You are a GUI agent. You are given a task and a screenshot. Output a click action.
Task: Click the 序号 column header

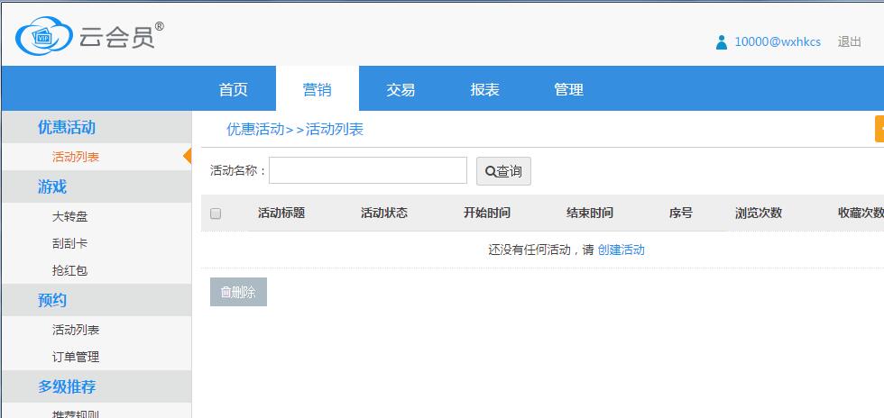[680, 213]
